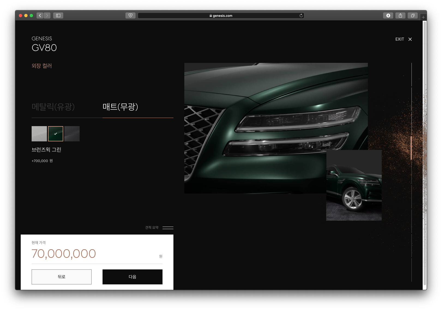The height and width of the screenshot is (310, 442).
Task: Click the +700,000 원 price text
Action: pyautogui.click(x=42, y=161)
